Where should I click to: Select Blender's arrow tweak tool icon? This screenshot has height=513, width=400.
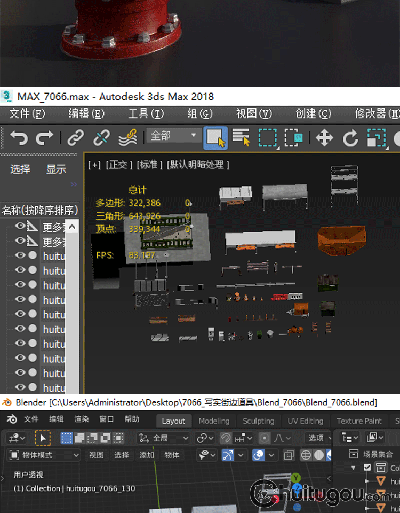click(x=43, y=438)
